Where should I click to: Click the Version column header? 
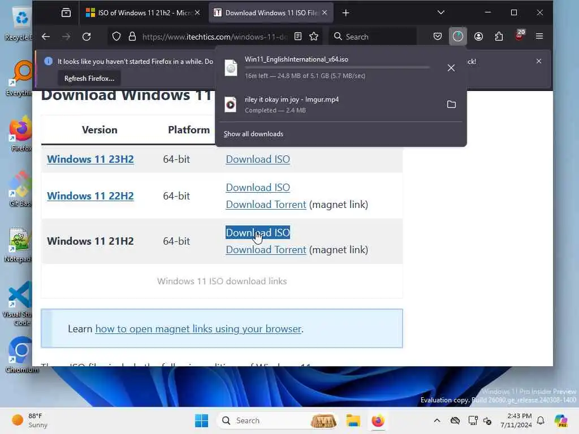100,130
